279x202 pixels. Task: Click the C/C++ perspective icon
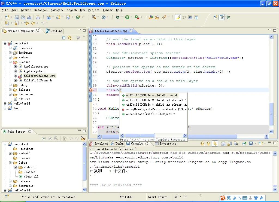(222, 17)
